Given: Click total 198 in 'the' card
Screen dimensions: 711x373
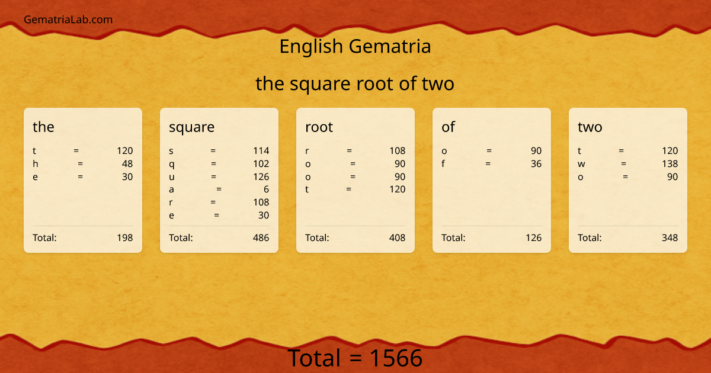Looking at the screenshot, I should 125,238.
